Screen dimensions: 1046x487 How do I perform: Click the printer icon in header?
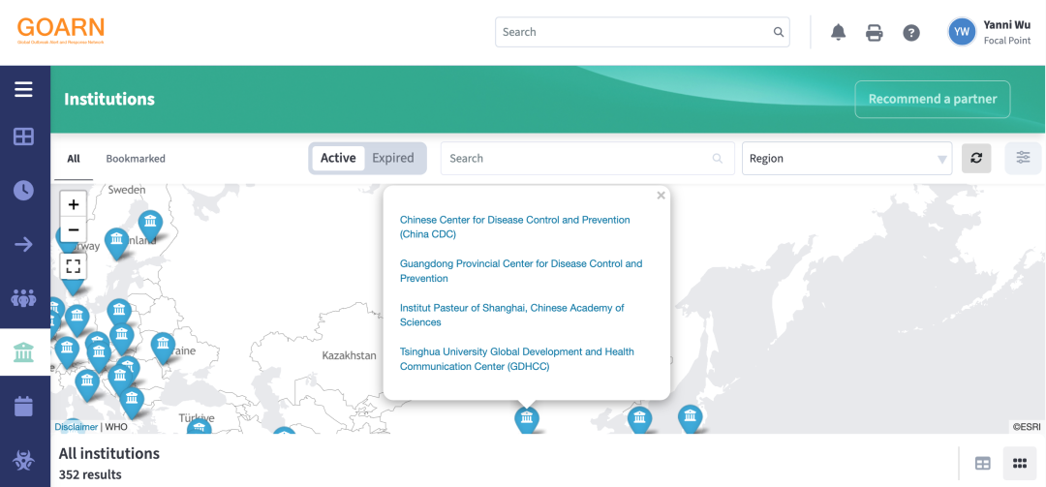[x=875, y=33]
